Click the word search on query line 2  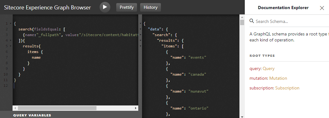coord(25,29)
